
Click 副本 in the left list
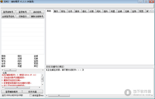[x=4, y=66]
